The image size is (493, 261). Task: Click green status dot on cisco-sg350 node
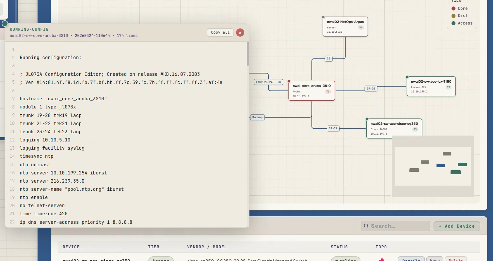tap(367, 119)
